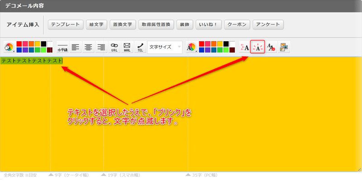This screenshot has height=183, width=362.
Task: Pick orange in the text color palette
Action: pos(214,44)
